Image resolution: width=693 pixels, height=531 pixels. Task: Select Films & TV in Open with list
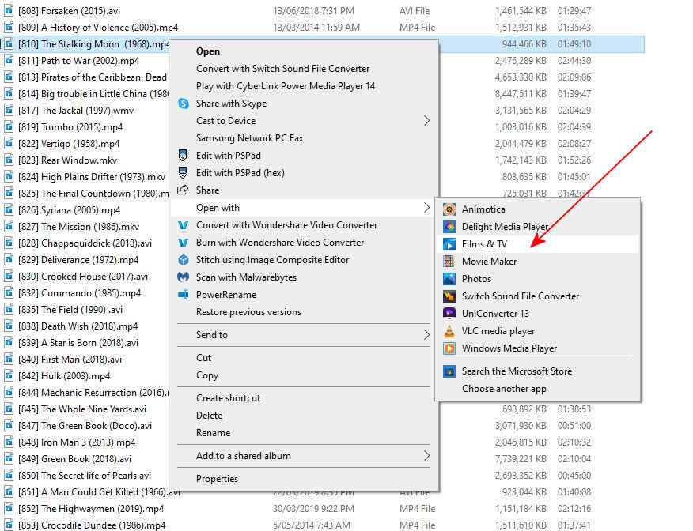tap(537, 244)
